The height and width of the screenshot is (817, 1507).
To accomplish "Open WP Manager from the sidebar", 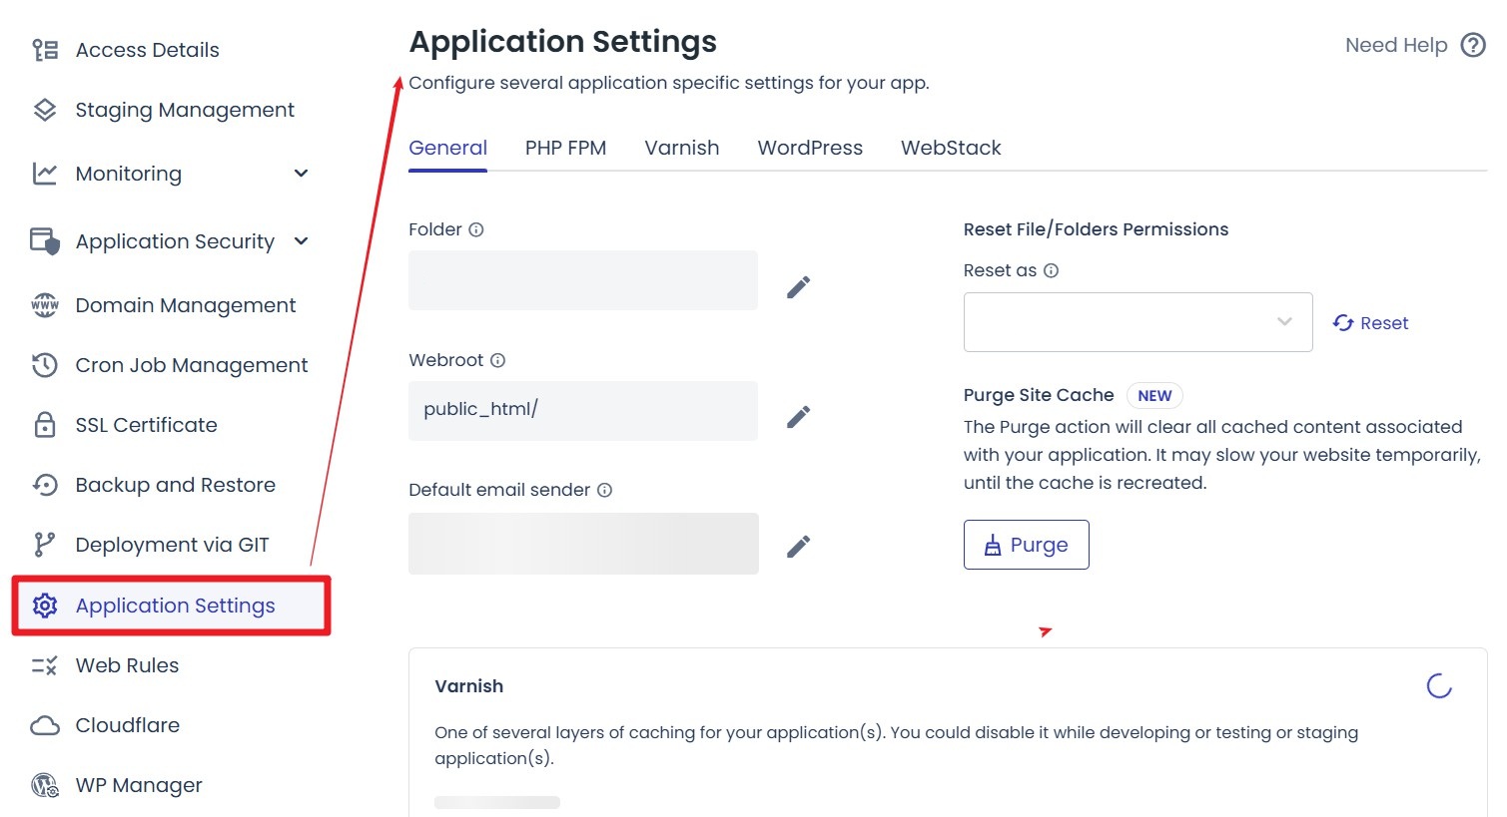I will click(x=139, y=785).
